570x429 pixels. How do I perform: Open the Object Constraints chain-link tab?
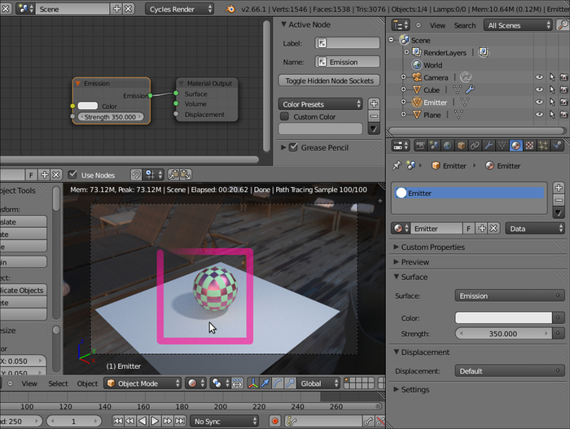(x=474, y=146)
